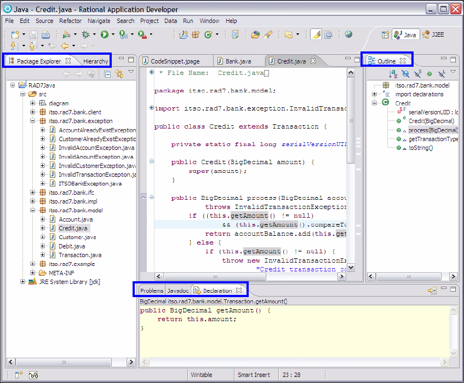464x383 pixels.
Task: Open the Refactor menu
Action: click(x=70, y=21)
